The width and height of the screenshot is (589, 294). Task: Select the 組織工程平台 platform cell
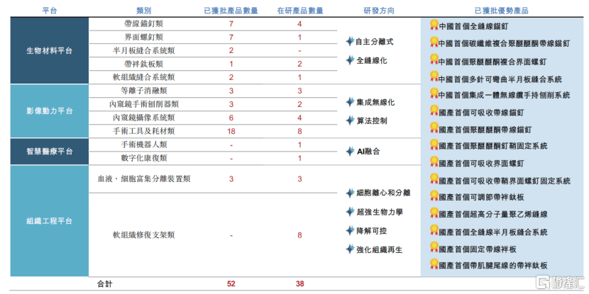point(49,220)
